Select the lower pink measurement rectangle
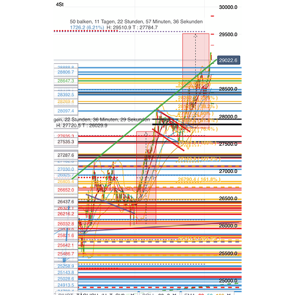The image size is (295, 295). pos(146,178)
